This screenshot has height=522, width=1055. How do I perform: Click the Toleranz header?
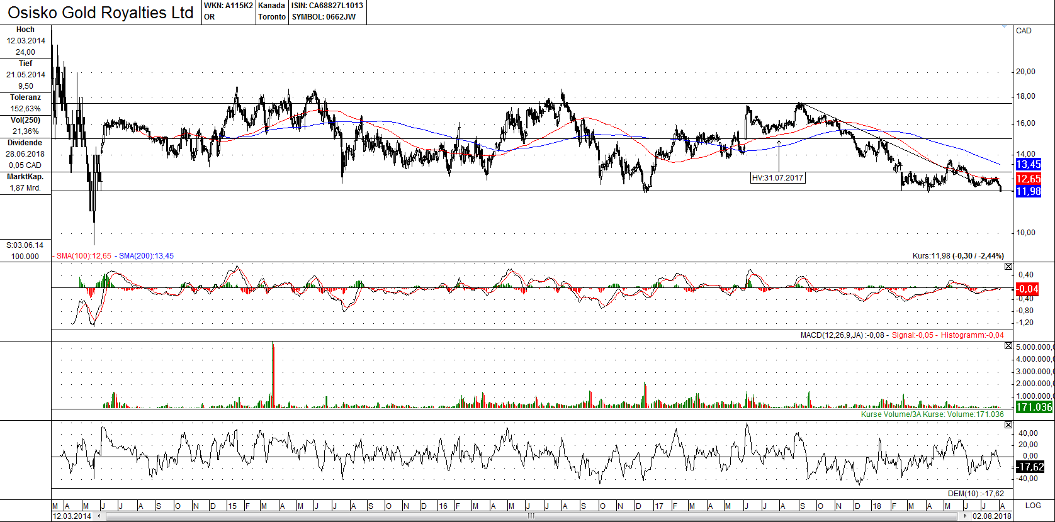pyautogui.click(x=25, y=97)
